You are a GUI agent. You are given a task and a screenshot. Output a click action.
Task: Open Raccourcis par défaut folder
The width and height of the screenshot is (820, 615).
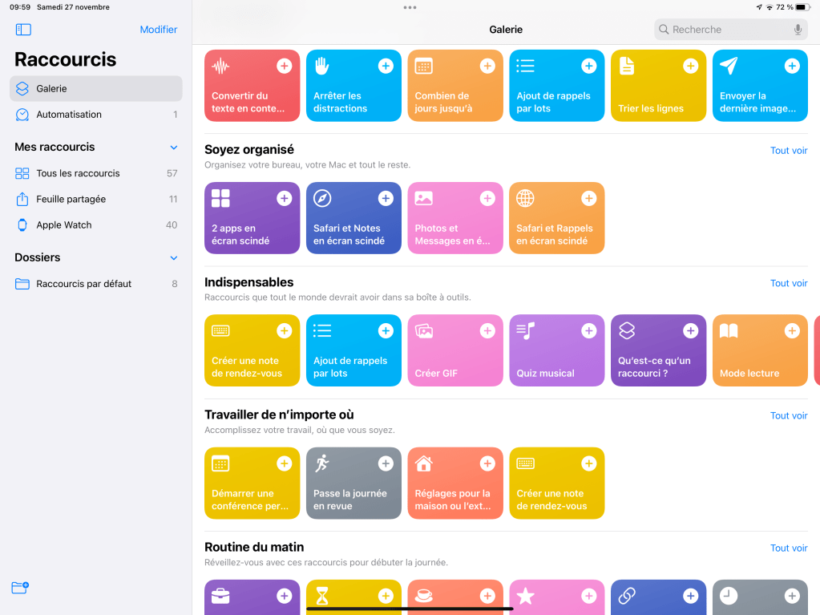coord(83,284)
